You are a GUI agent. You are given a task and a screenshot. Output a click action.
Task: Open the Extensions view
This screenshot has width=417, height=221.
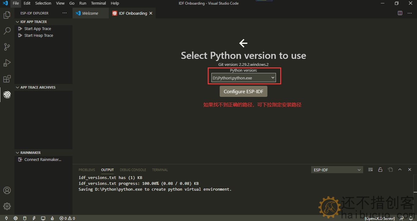(x=7, y=79)
